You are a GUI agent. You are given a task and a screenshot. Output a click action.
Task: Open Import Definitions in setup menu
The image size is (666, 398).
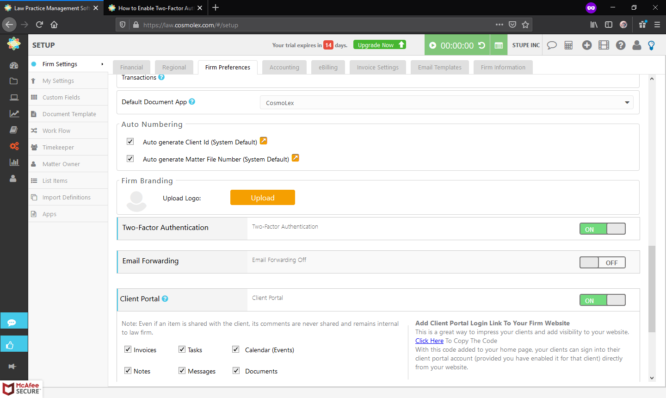pyautogui.click(x=68, y=197)
